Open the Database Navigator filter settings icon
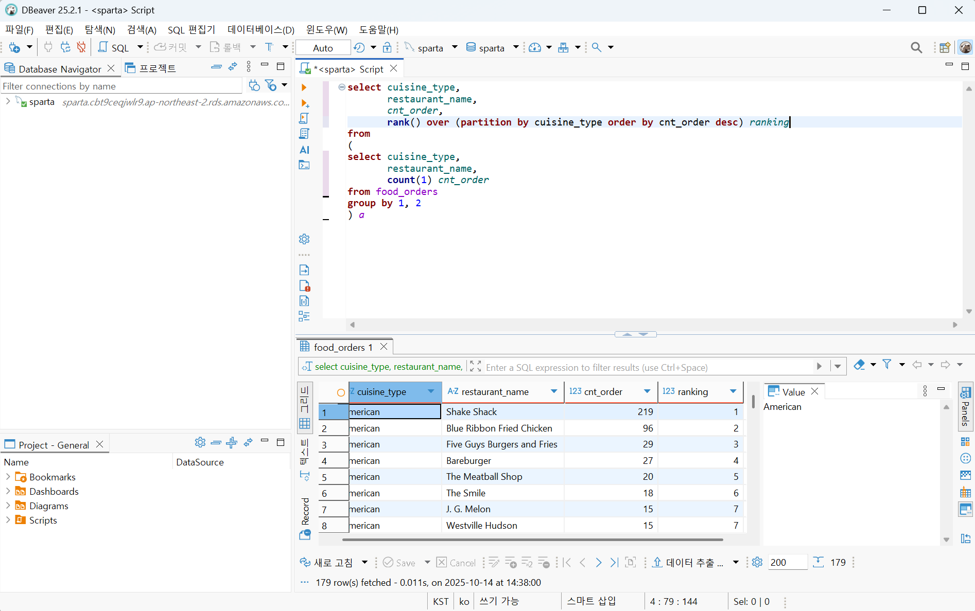The height and width of the screenshot is (611, 975). point(271,85)
